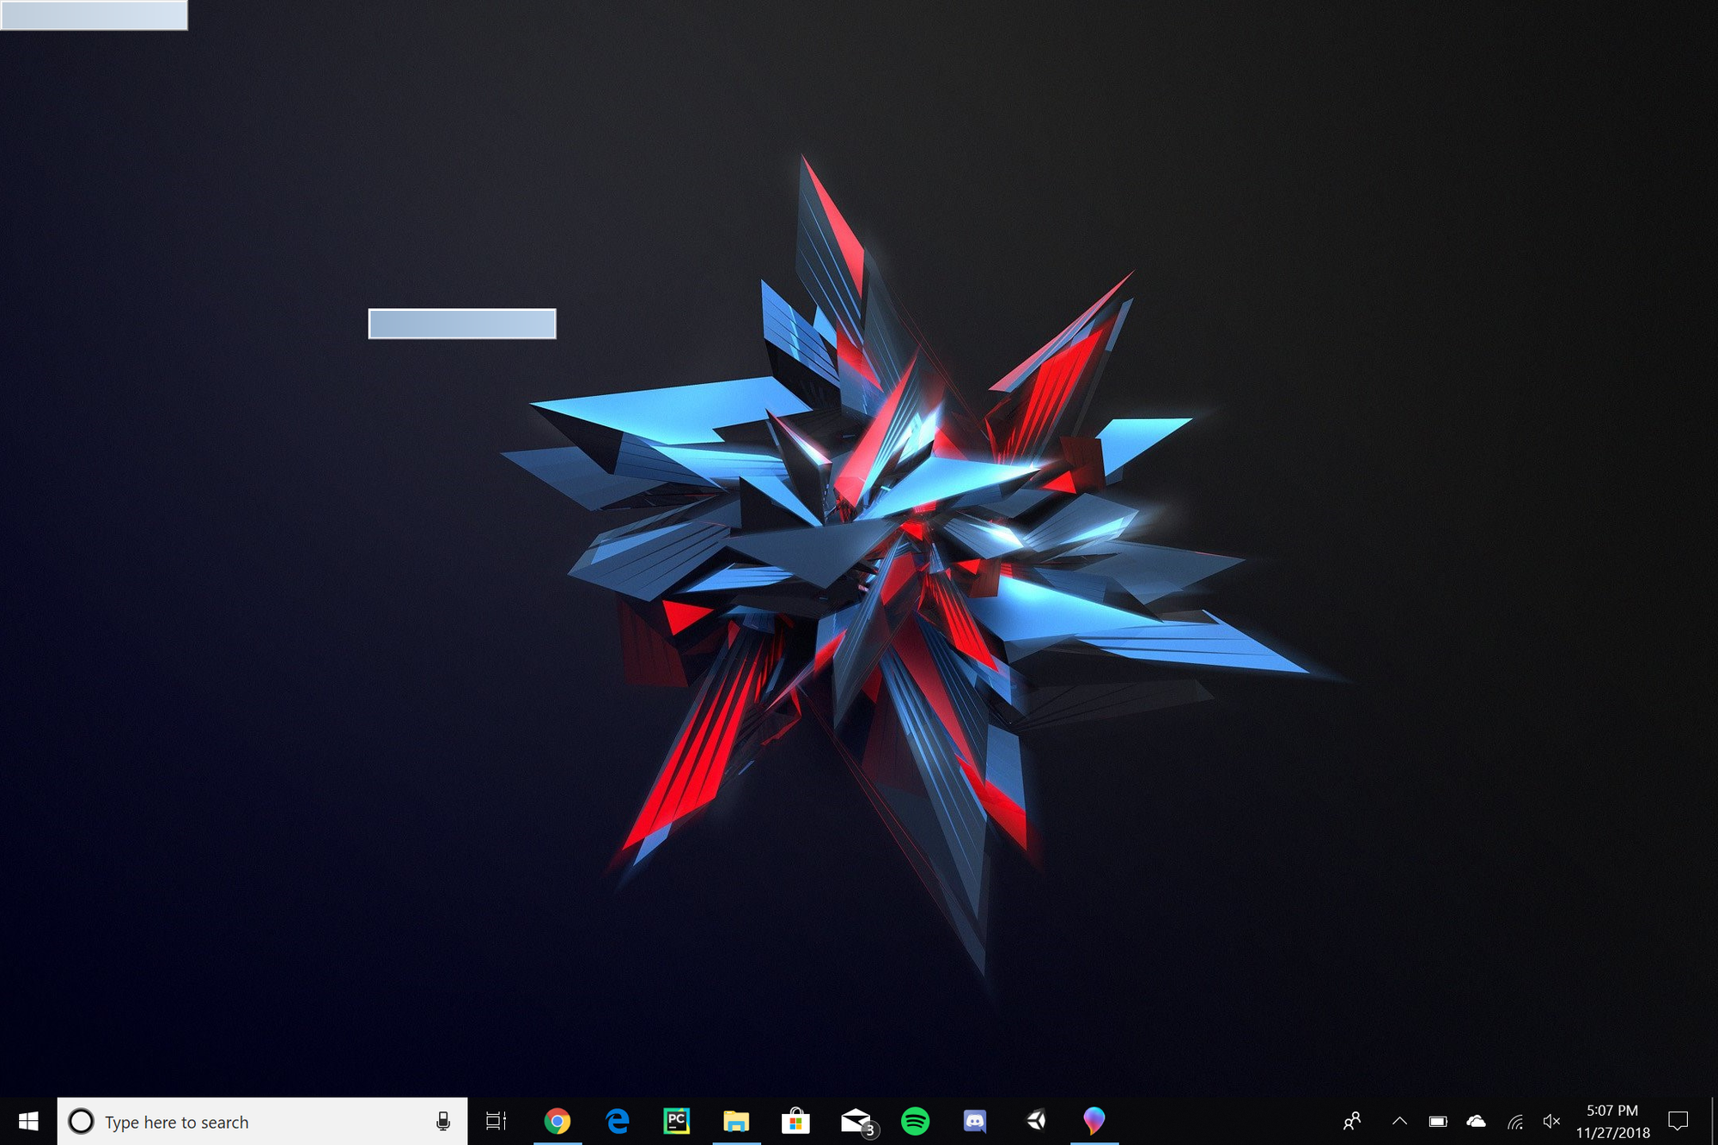The width and height of the screenshot is (1718, 1145).
Task: Launch Spotify from the taskbar
Action: tap(915, 1121)
